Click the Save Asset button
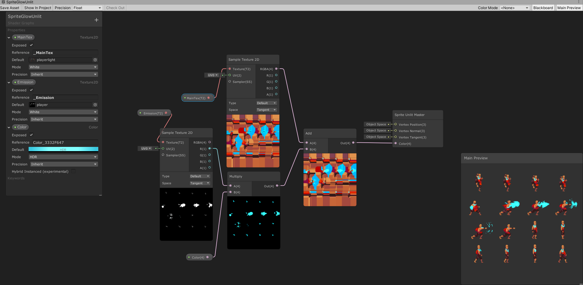Image resolution: width=583 pixels, height=285 pixels. [x=9, y=8]
